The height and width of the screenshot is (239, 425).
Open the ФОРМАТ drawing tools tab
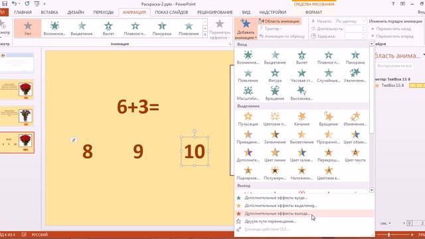pos(313,12)
